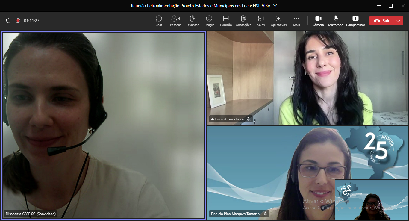Viewport: 409px width, 221px height.
Task: Click the shield security icon
Action: [x=8, y=21]
